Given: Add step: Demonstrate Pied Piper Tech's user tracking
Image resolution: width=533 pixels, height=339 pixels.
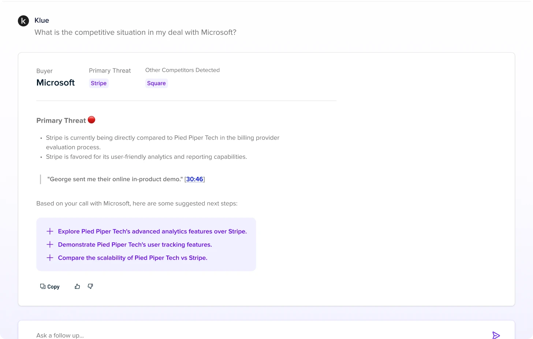Looking at the screenshot, I should [x=135, y=245].
